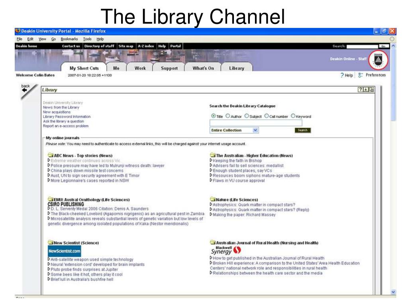Click the page scrollbar down arrow

click(393, 292)
